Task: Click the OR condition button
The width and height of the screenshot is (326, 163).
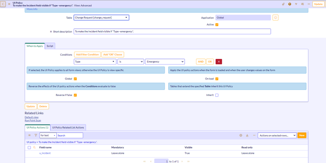Action: click(210, 62)
